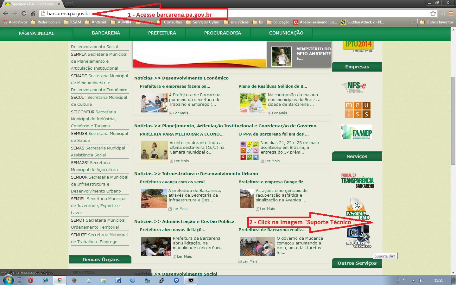Screen dimensions: 456x285
Task: Open the IESAM bookmarks folder
Action: (73, 22)
